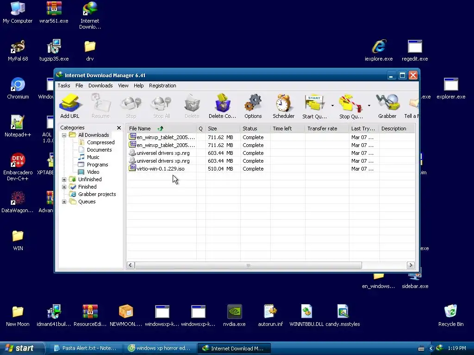This screenshot has height=355, width=474.
Task: Sort by Time left column header
Action: pos(287,129)
